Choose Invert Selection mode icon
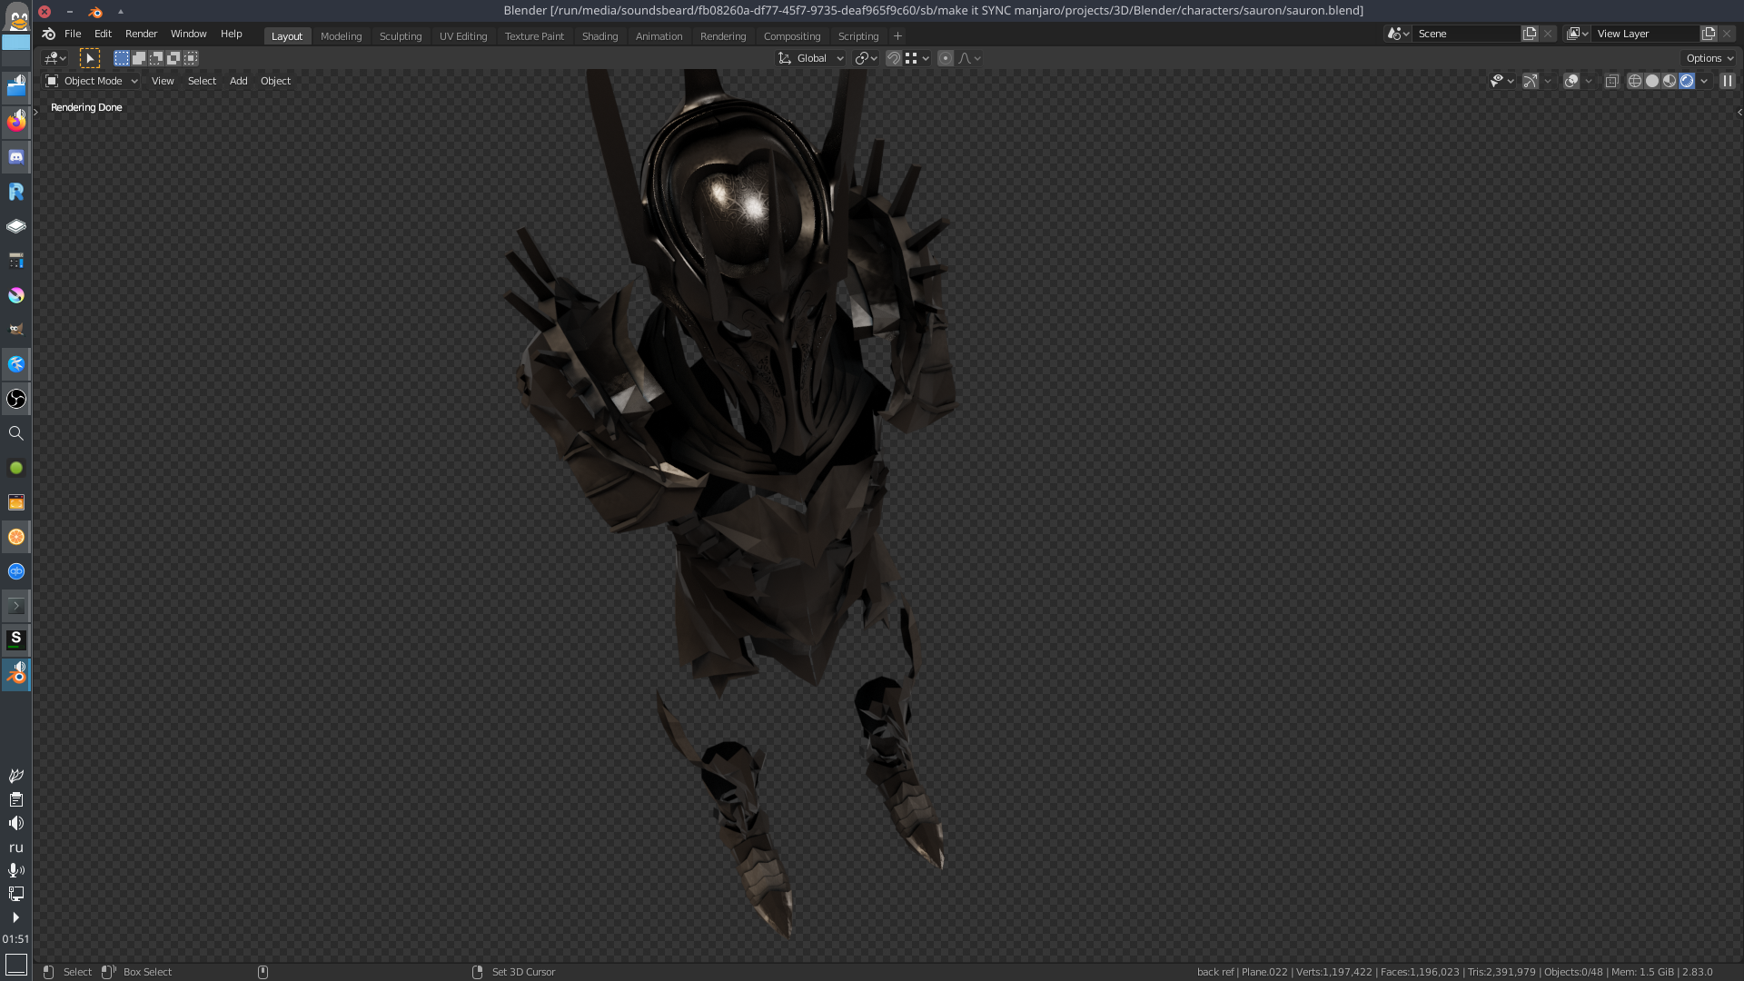 pos(173,58)
